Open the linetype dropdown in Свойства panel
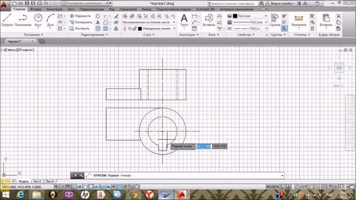 click(250, 28)
